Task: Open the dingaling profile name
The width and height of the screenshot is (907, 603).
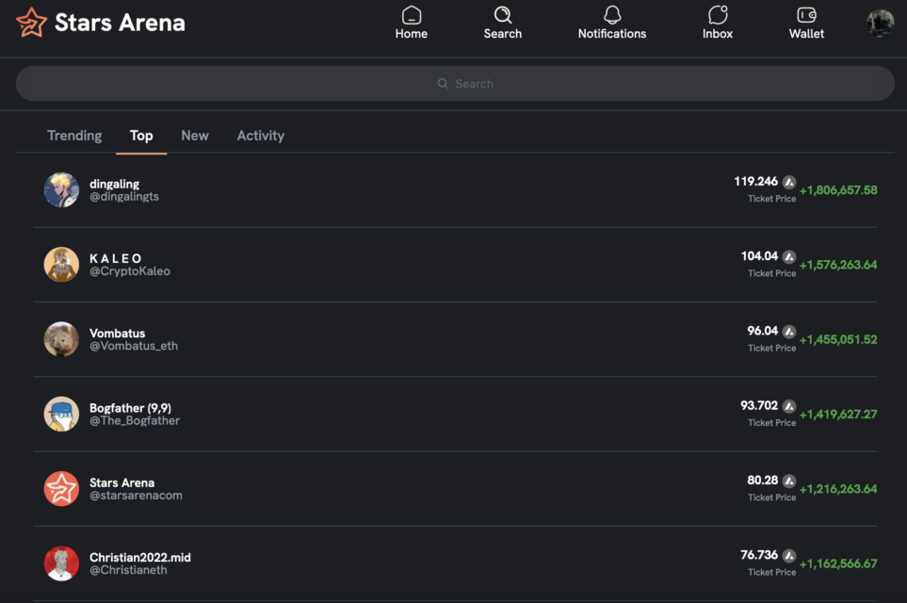Action: (x=115, y=184)
